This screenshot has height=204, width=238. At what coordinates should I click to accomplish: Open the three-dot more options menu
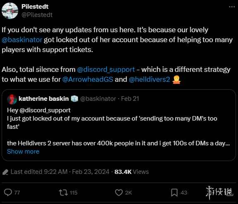click(232, 7)
